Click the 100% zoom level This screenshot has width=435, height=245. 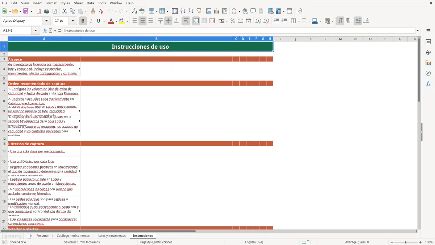click(x=429, y=242)
